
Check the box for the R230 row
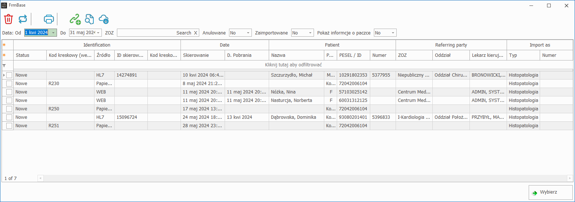9,84
